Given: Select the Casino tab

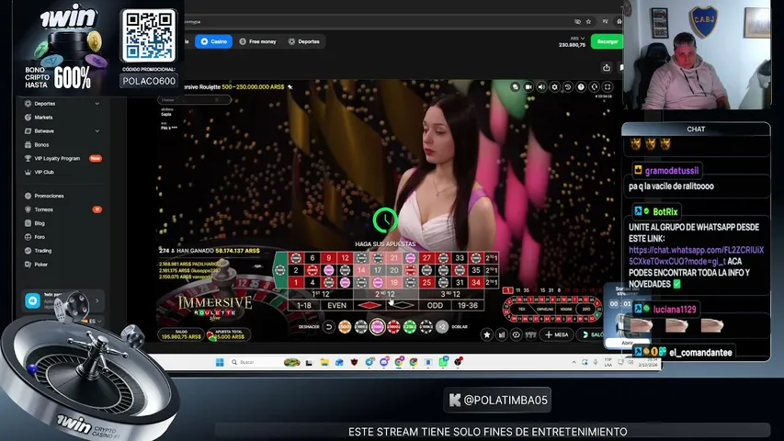Looking at the screenshot, I should coord(214,41).
